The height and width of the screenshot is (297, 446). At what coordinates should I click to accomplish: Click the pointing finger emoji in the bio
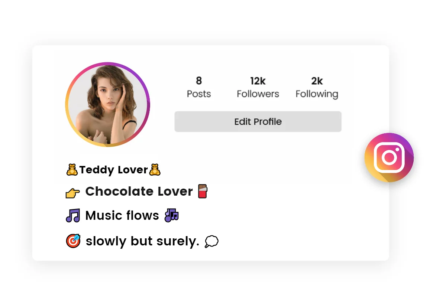click(73, 192)
